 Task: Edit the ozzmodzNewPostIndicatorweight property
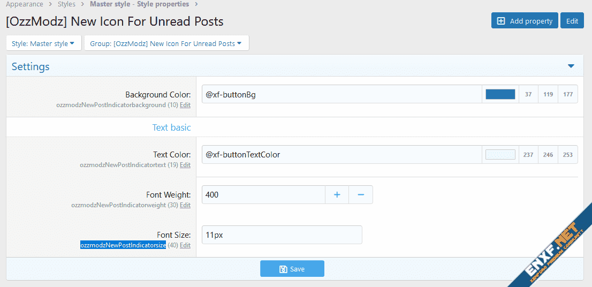point(185,205)
